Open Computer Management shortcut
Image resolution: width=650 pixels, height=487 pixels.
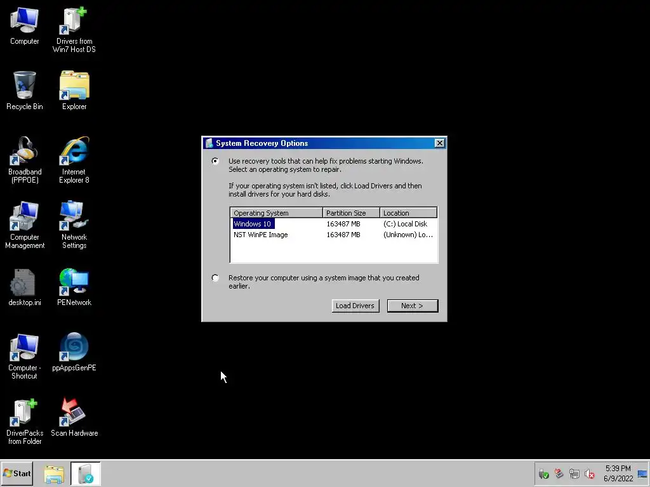pyautogui.click(x=25, y=225)
